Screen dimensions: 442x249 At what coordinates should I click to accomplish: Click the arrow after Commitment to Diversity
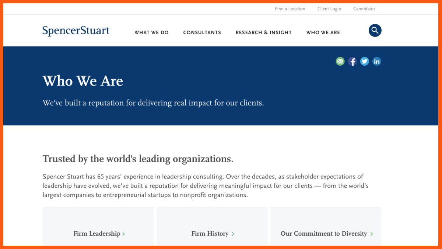tap(372, 234)
